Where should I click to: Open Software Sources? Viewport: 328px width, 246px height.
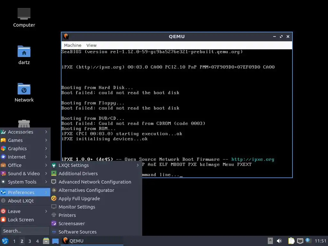[x=96, y=232]
